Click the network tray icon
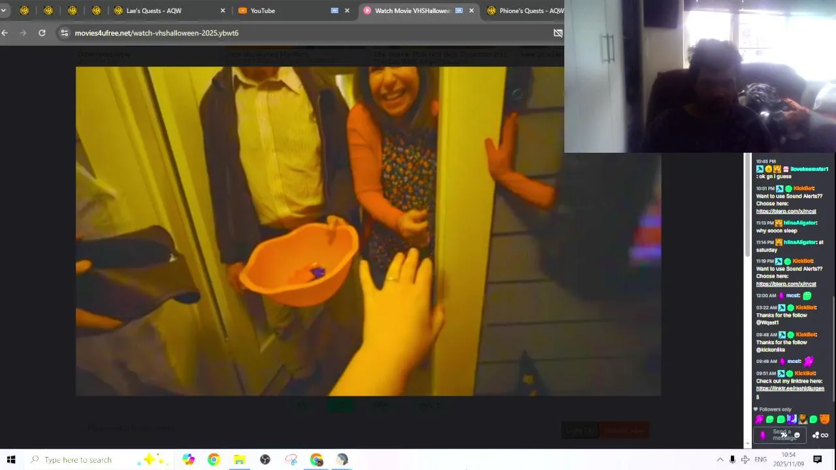 click(745, 460)
